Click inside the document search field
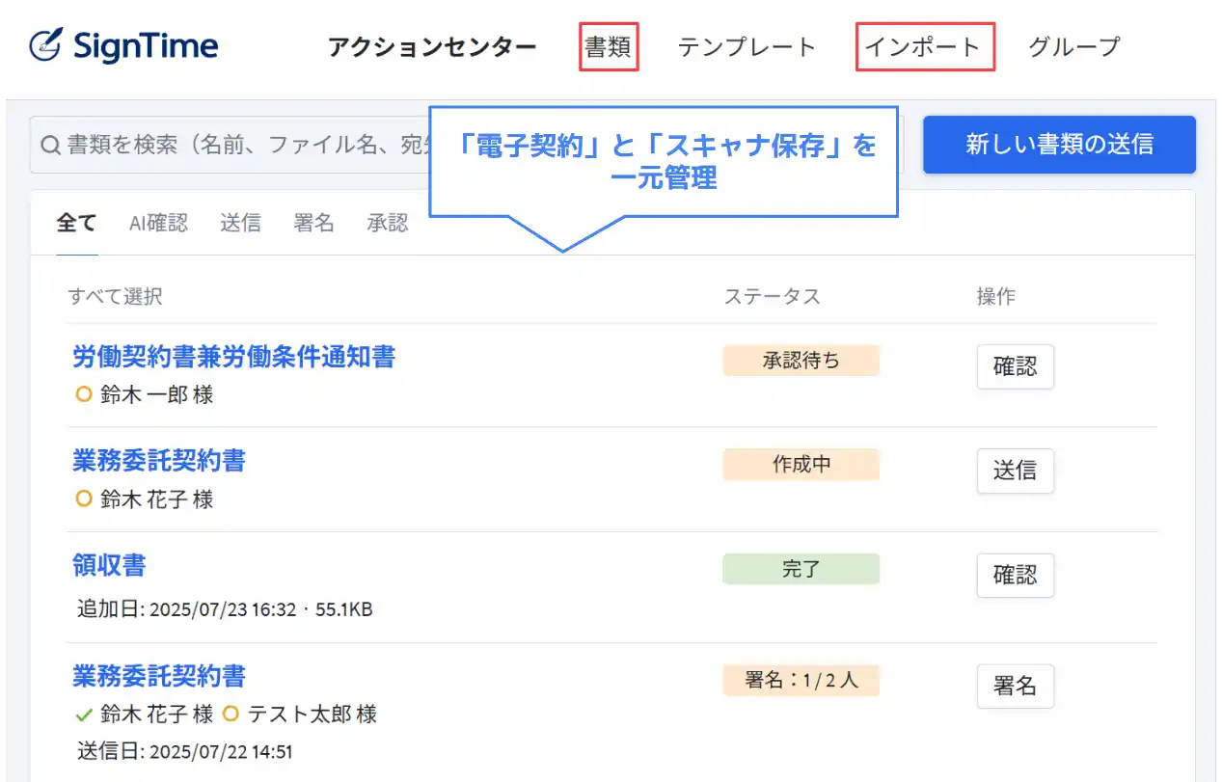 (x=241, y=145)
